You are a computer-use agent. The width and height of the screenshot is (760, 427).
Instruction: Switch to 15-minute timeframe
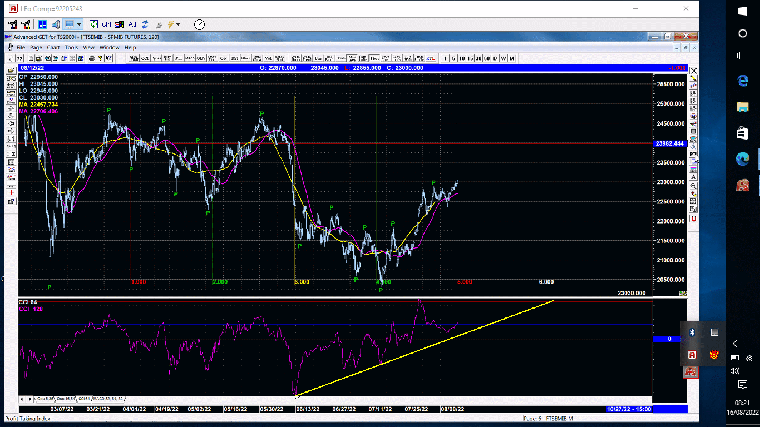pos(470,58)
